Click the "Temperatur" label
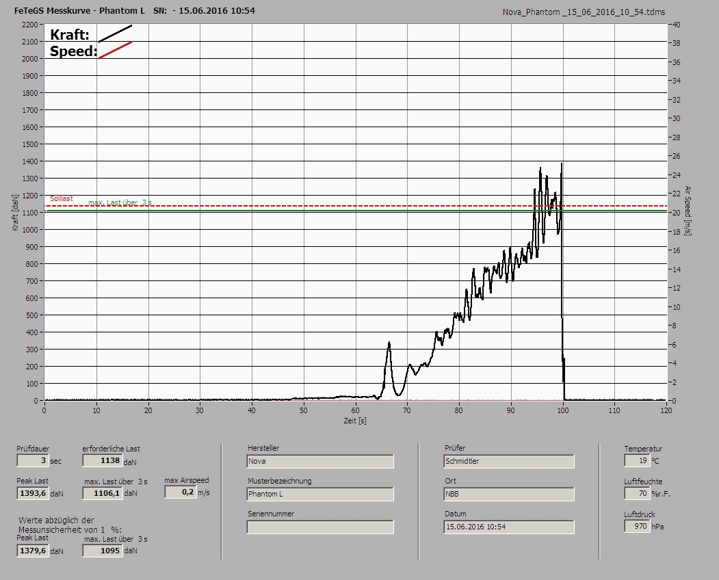The width and height of the screenshot is (719, 580). [643, 449]
